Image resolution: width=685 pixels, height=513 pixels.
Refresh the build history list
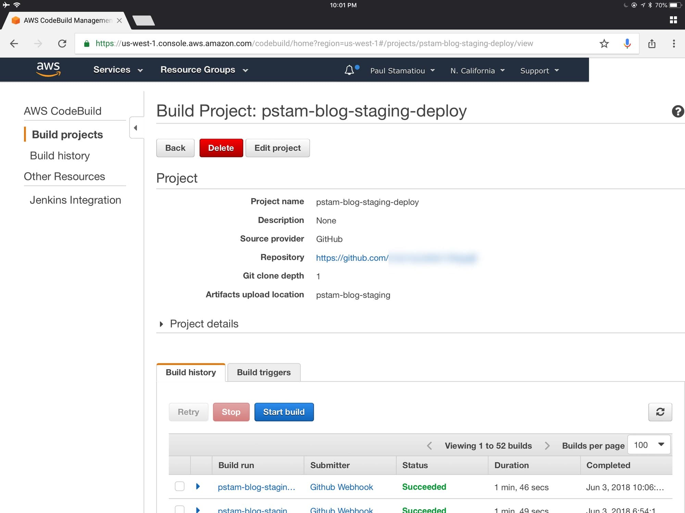[660, 412]
